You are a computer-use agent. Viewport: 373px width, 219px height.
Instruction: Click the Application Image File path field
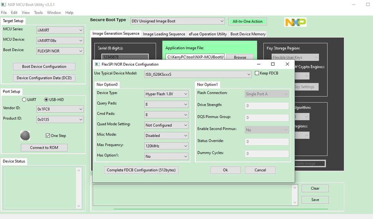click(195, 57)
